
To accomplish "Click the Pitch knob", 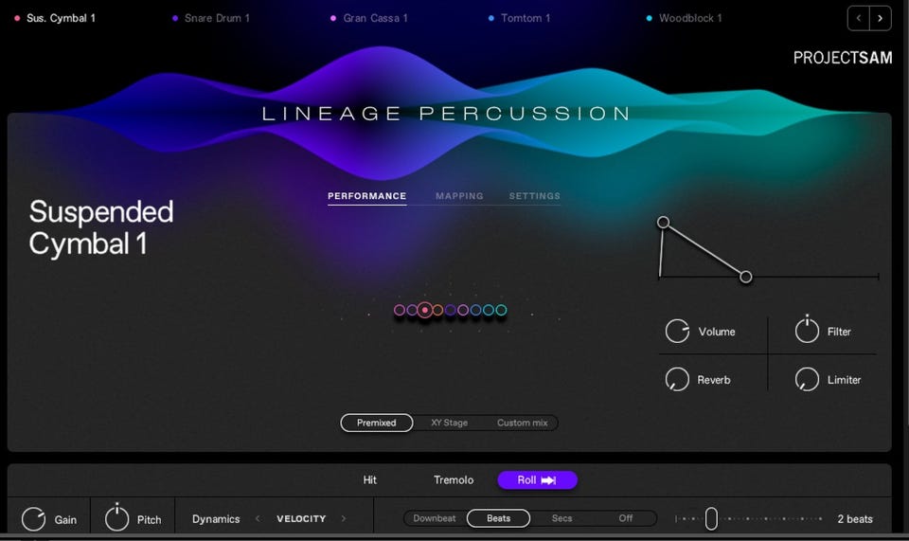I will [116, 518].
